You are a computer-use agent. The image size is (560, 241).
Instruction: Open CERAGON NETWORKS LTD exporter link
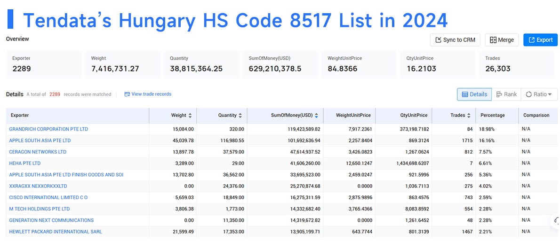tap(38, 152)
